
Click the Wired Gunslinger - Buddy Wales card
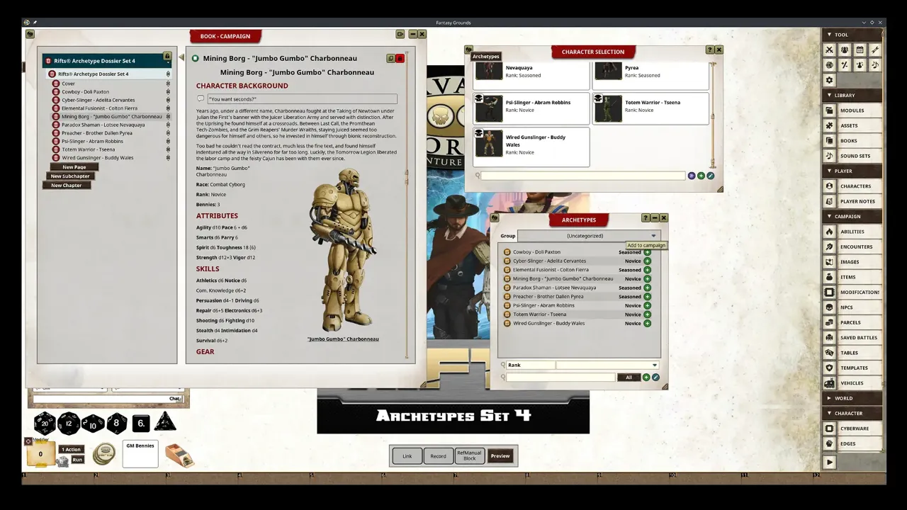pos(531,147)
